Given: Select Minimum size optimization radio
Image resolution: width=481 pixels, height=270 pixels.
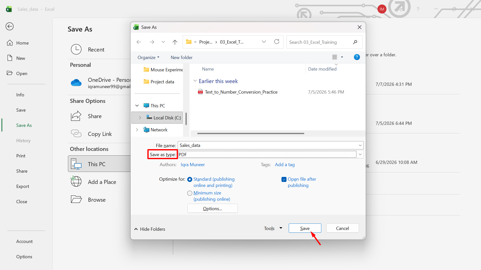Looking at the screenshot, I should pos(190,193).
